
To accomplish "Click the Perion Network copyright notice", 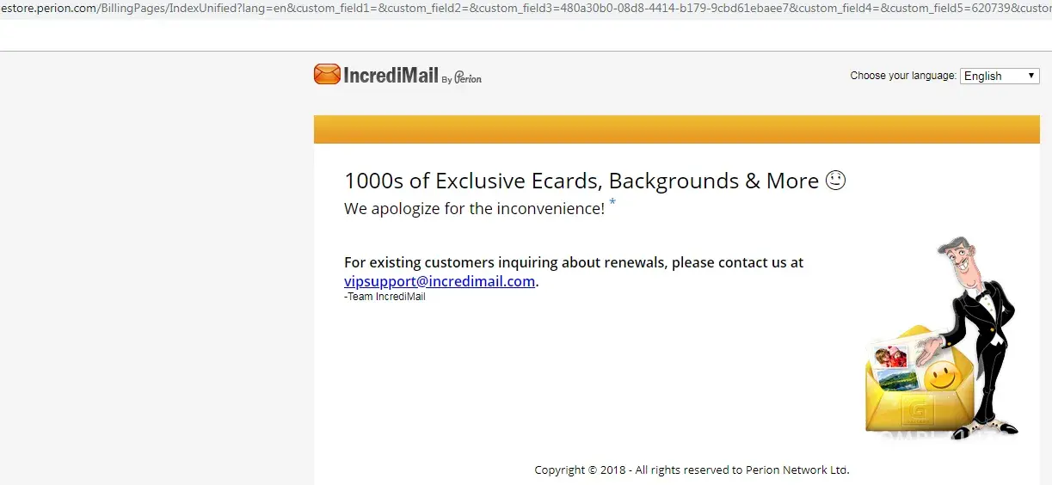I will click(692, 470).
